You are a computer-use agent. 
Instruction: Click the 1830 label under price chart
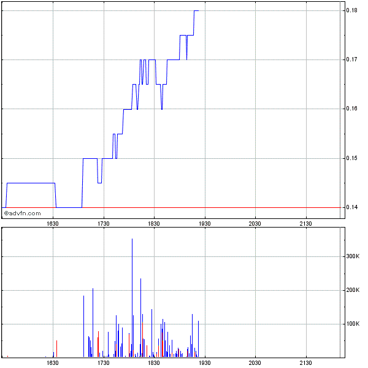pos(154,224)
